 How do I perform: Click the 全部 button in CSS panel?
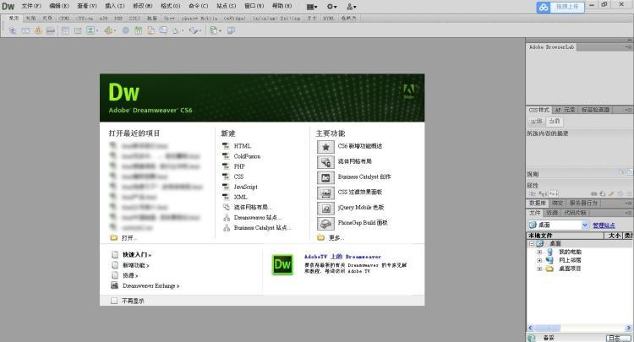[x=536, y=121]
